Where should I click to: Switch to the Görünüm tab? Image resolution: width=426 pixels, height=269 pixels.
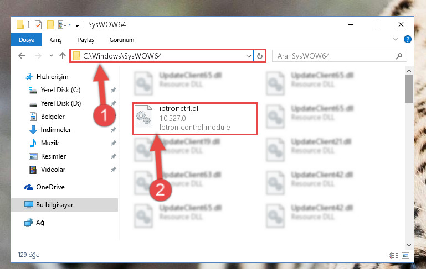point(122,40)
